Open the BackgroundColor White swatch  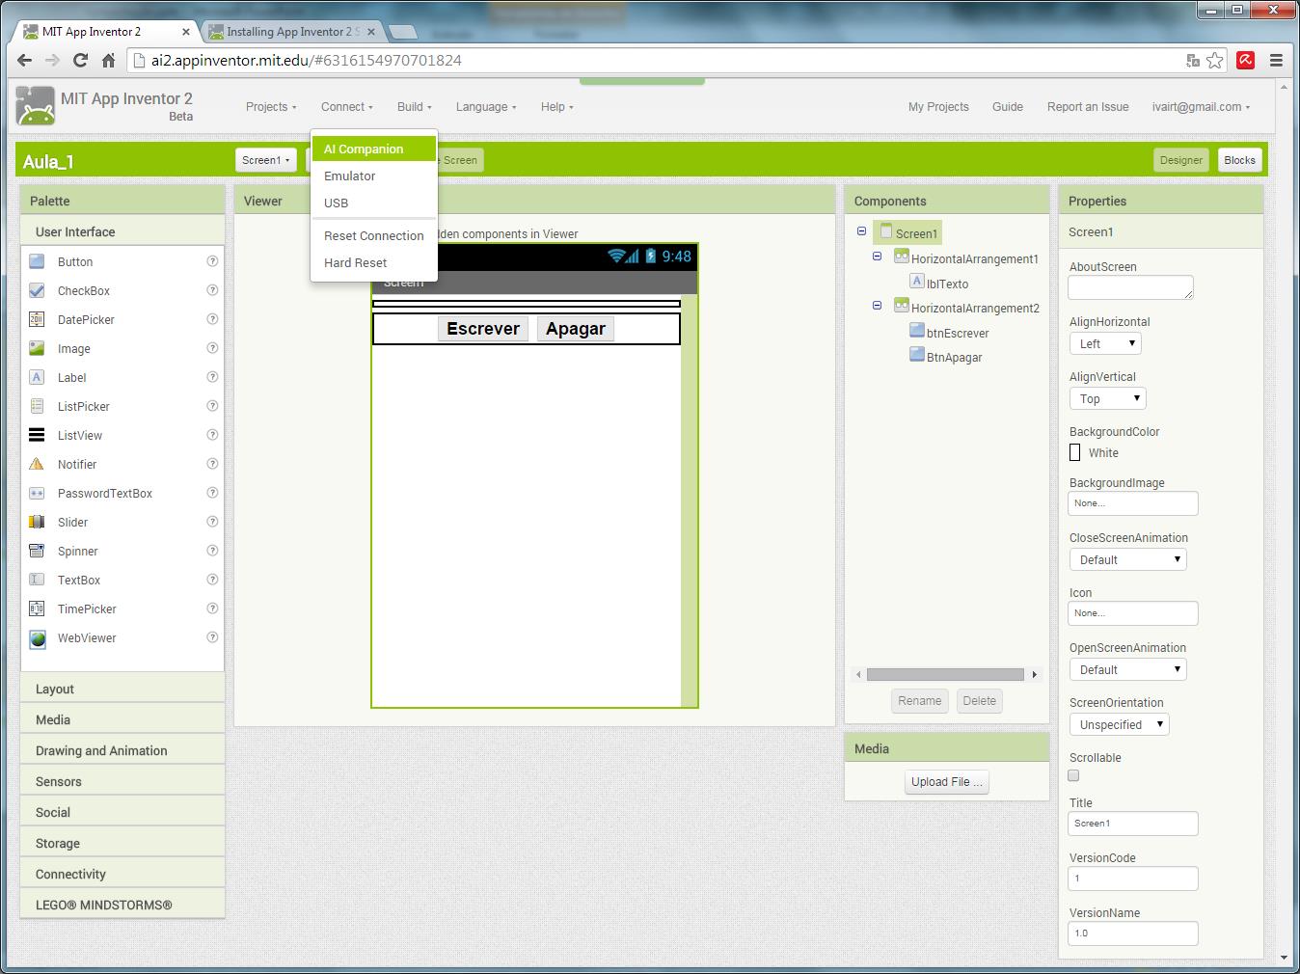click(x=1075, y=452)
